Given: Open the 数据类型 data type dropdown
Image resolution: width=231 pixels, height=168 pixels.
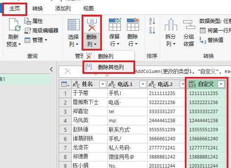Looking at the screenshot, I should point(215,21).
